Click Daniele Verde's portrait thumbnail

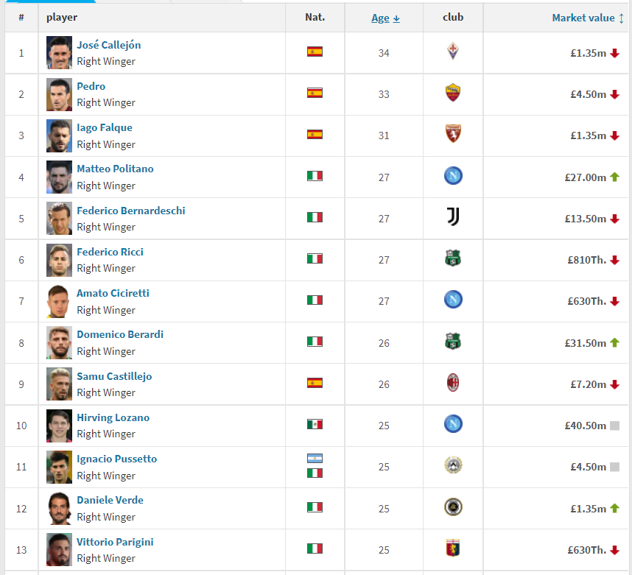pyautogui.click(x=59, y=508)
